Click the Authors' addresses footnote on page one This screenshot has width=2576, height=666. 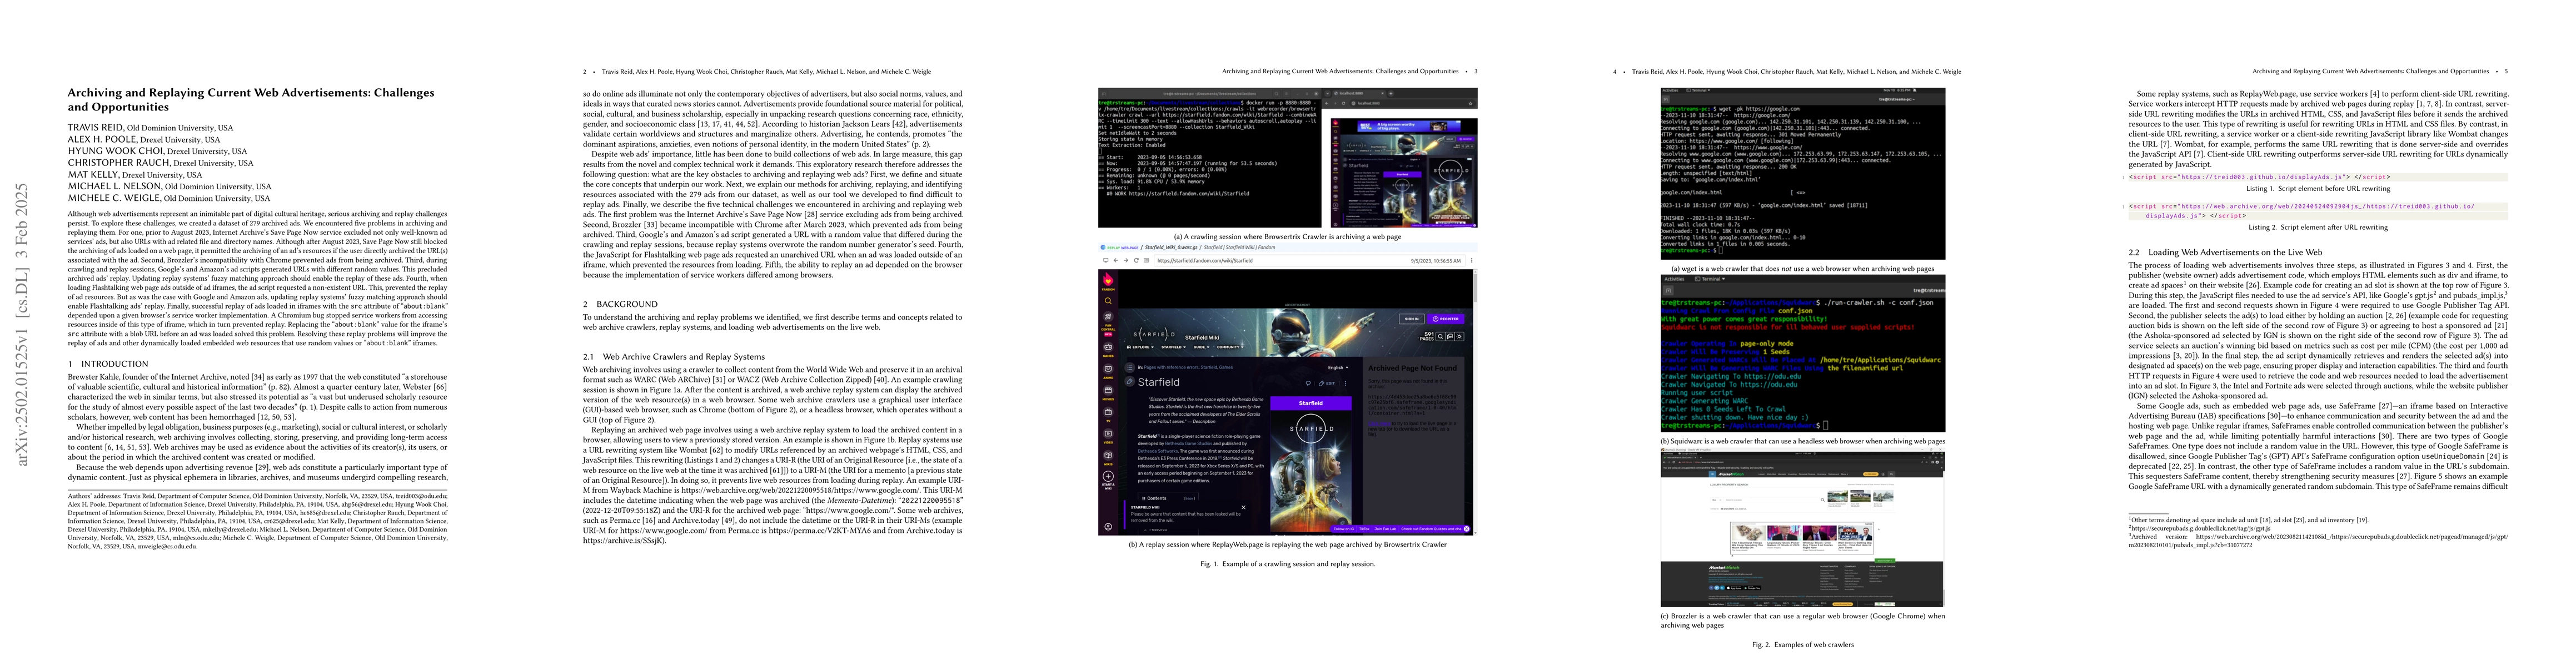(257, 520)
